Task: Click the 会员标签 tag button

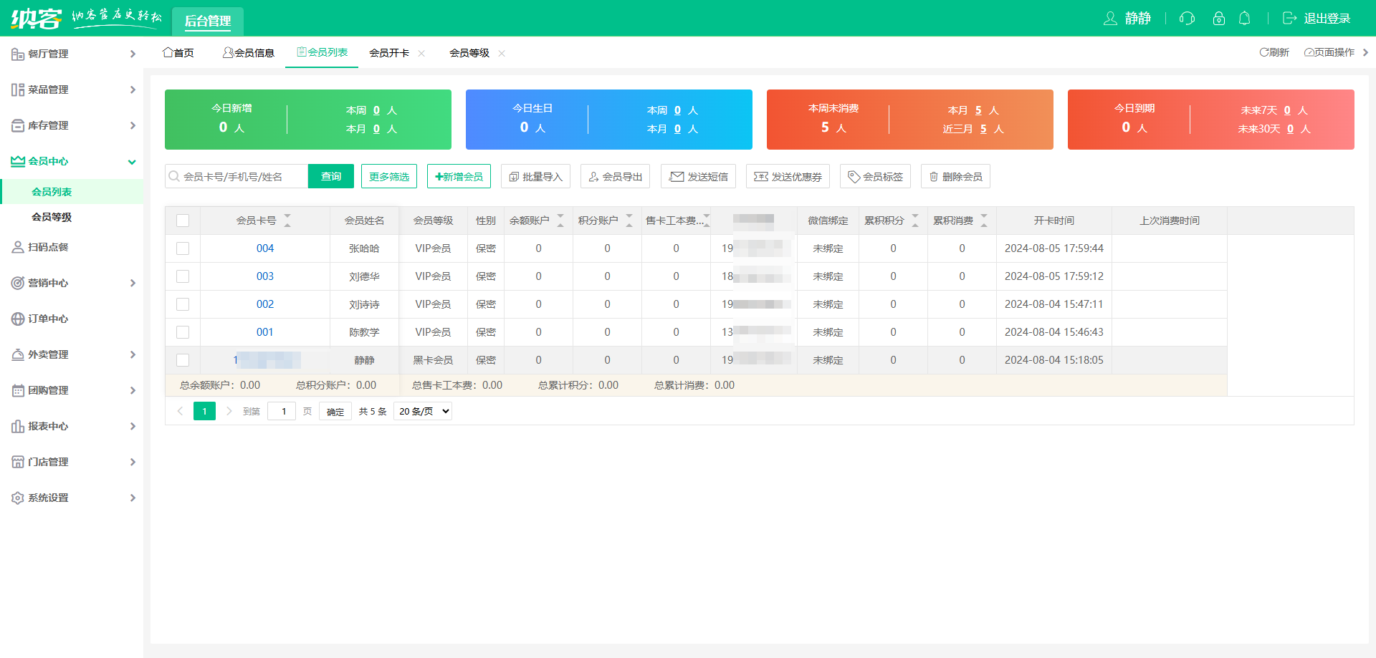Action: 875,177
